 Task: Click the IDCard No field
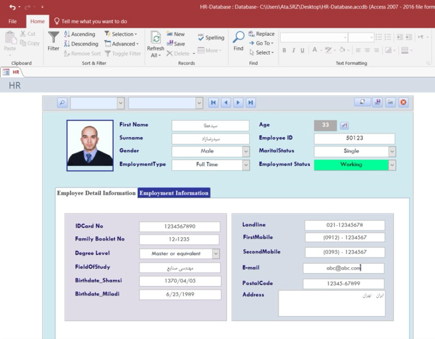179,226
